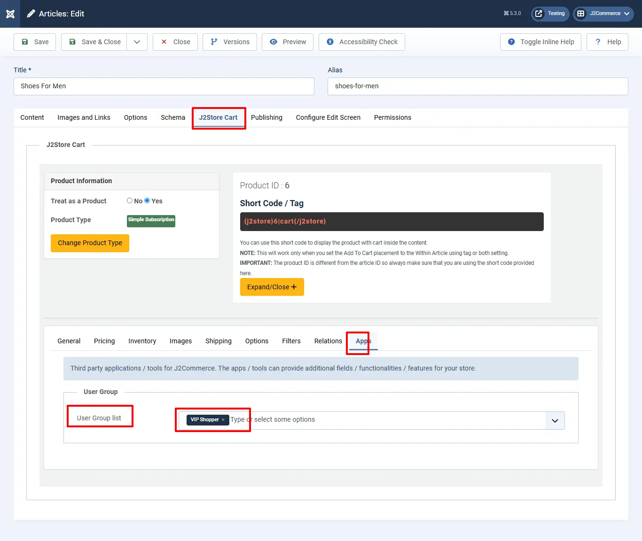Expand the Save & Close dropdown arrow

(x=137, y=42)
